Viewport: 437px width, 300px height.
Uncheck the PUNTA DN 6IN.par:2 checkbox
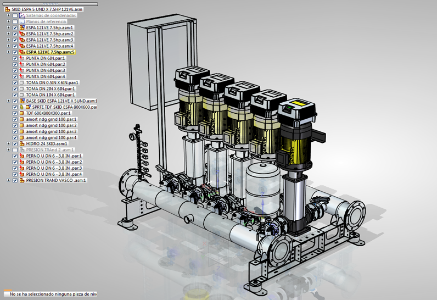coord(15,64)
